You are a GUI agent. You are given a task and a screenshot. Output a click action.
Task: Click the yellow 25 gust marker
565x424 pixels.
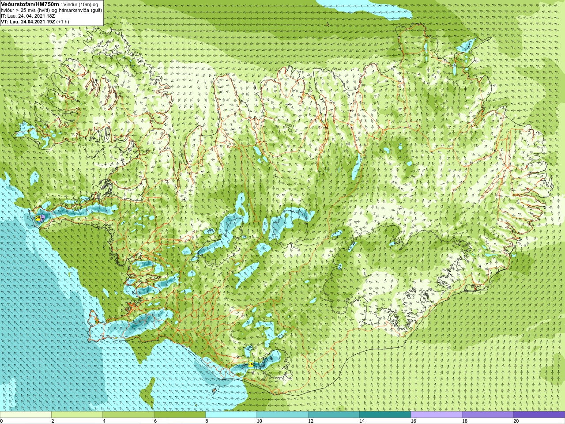coord(38,218)
